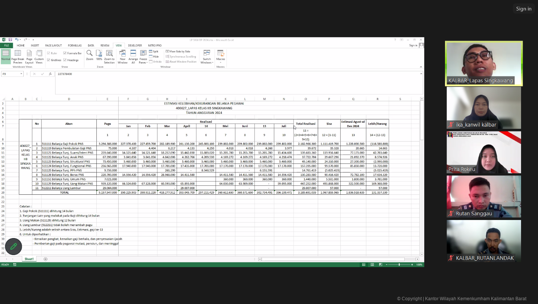Viewport: 538px width, 304px height.
Task: Open the annotation pencil button
Action: point(14,246)
